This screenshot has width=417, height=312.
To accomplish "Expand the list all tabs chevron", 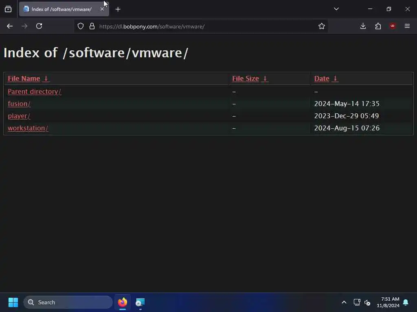I will click(x=336, y=9).
